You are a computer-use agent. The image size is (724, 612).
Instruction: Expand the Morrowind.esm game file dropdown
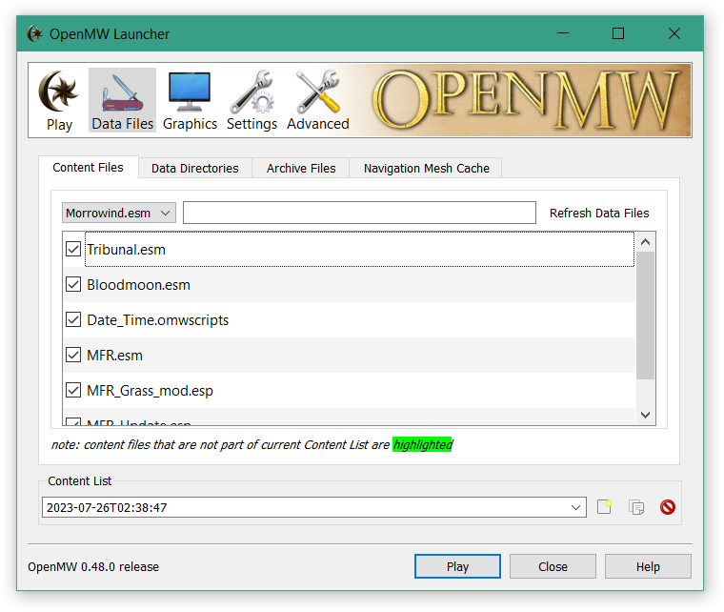coord(118,213)
